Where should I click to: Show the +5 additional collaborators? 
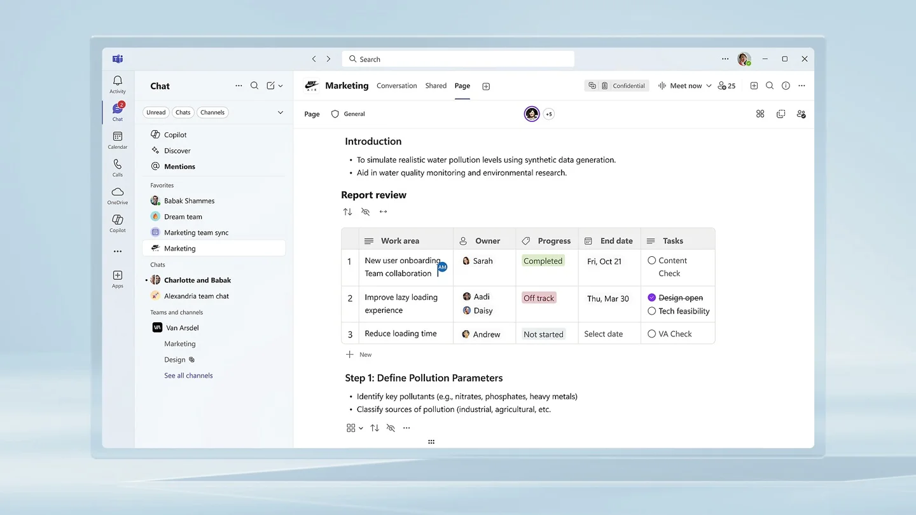tap(548, 114)
